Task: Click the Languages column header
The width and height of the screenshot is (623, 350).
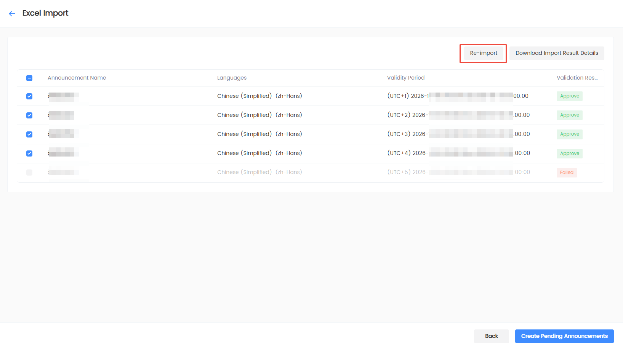Action: [232, 78]
